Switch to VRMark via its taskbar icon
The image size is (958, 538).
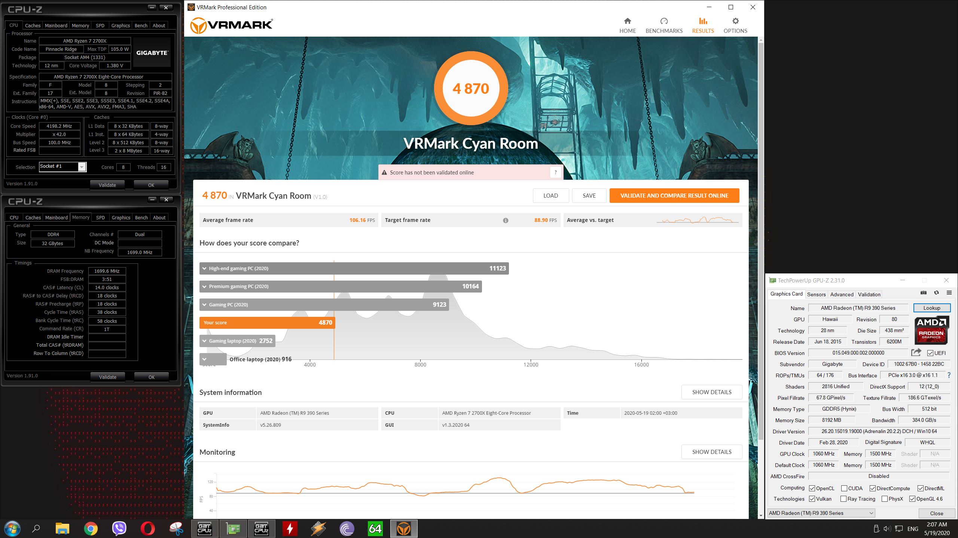(x=403, y=529)
